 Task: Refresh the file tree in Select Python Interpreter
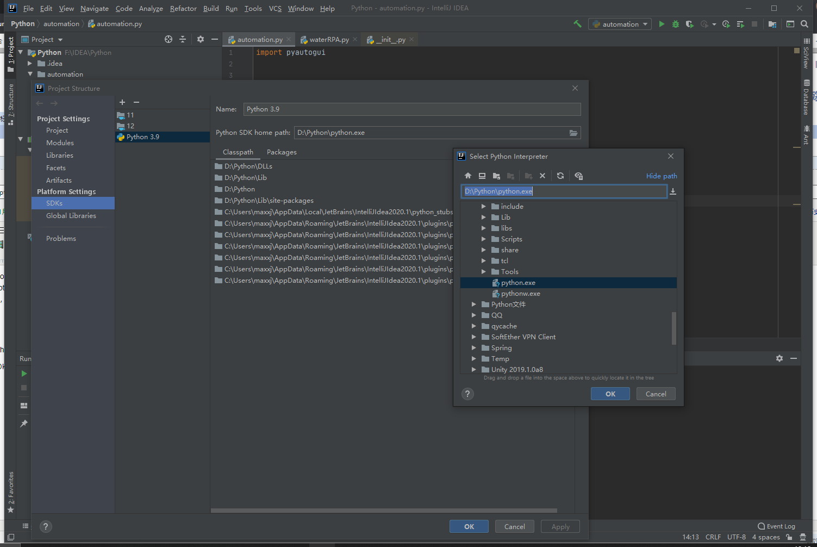560,176
